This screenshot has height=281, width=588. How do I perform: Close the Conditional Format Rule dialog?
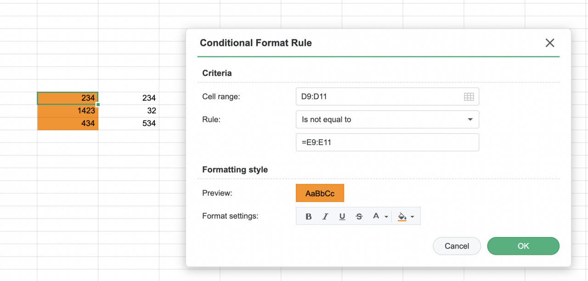[549, 43]
